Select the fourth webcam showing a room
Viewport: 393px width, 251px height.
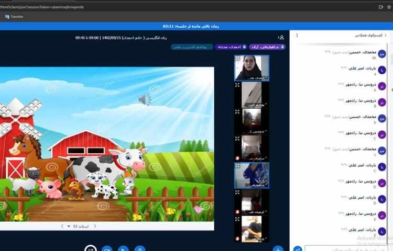252,149
